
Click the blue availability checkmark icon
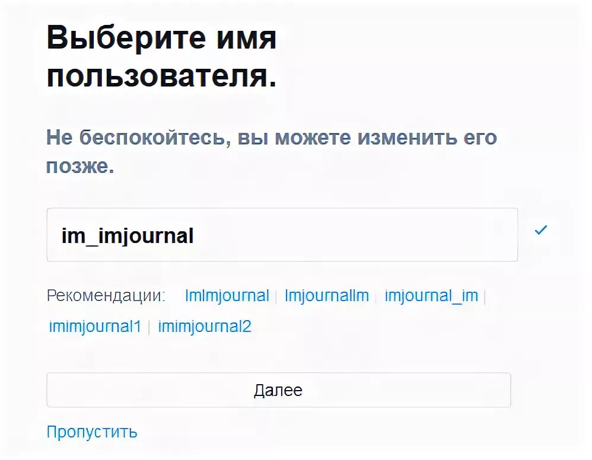(540, 230)
